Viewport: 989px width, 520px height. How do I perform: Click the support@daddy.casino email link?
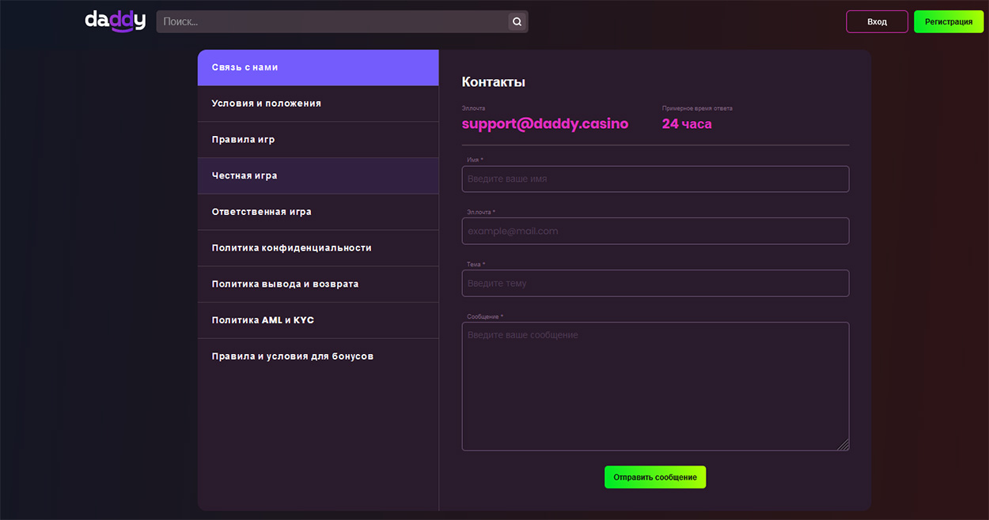coord(545,124)
